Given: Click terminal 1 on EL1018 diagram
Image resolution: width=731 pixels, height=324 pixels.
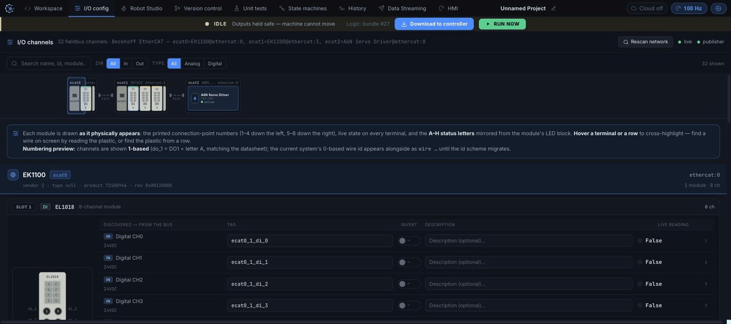Looking at the screenshot, I should coord(46,311).
